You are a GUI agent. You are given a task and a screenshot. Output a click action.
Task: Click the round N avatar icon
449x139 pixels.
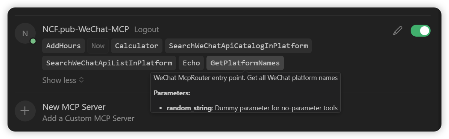point(25,33)
